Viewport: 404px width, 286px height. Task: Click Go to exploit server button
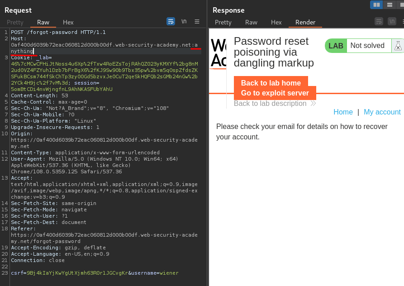(275, 93)
